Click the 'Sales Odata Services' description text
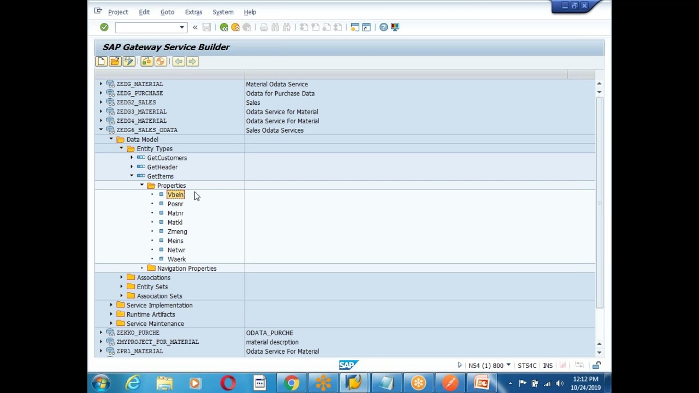The image size is (699, 393). point(275,130)
